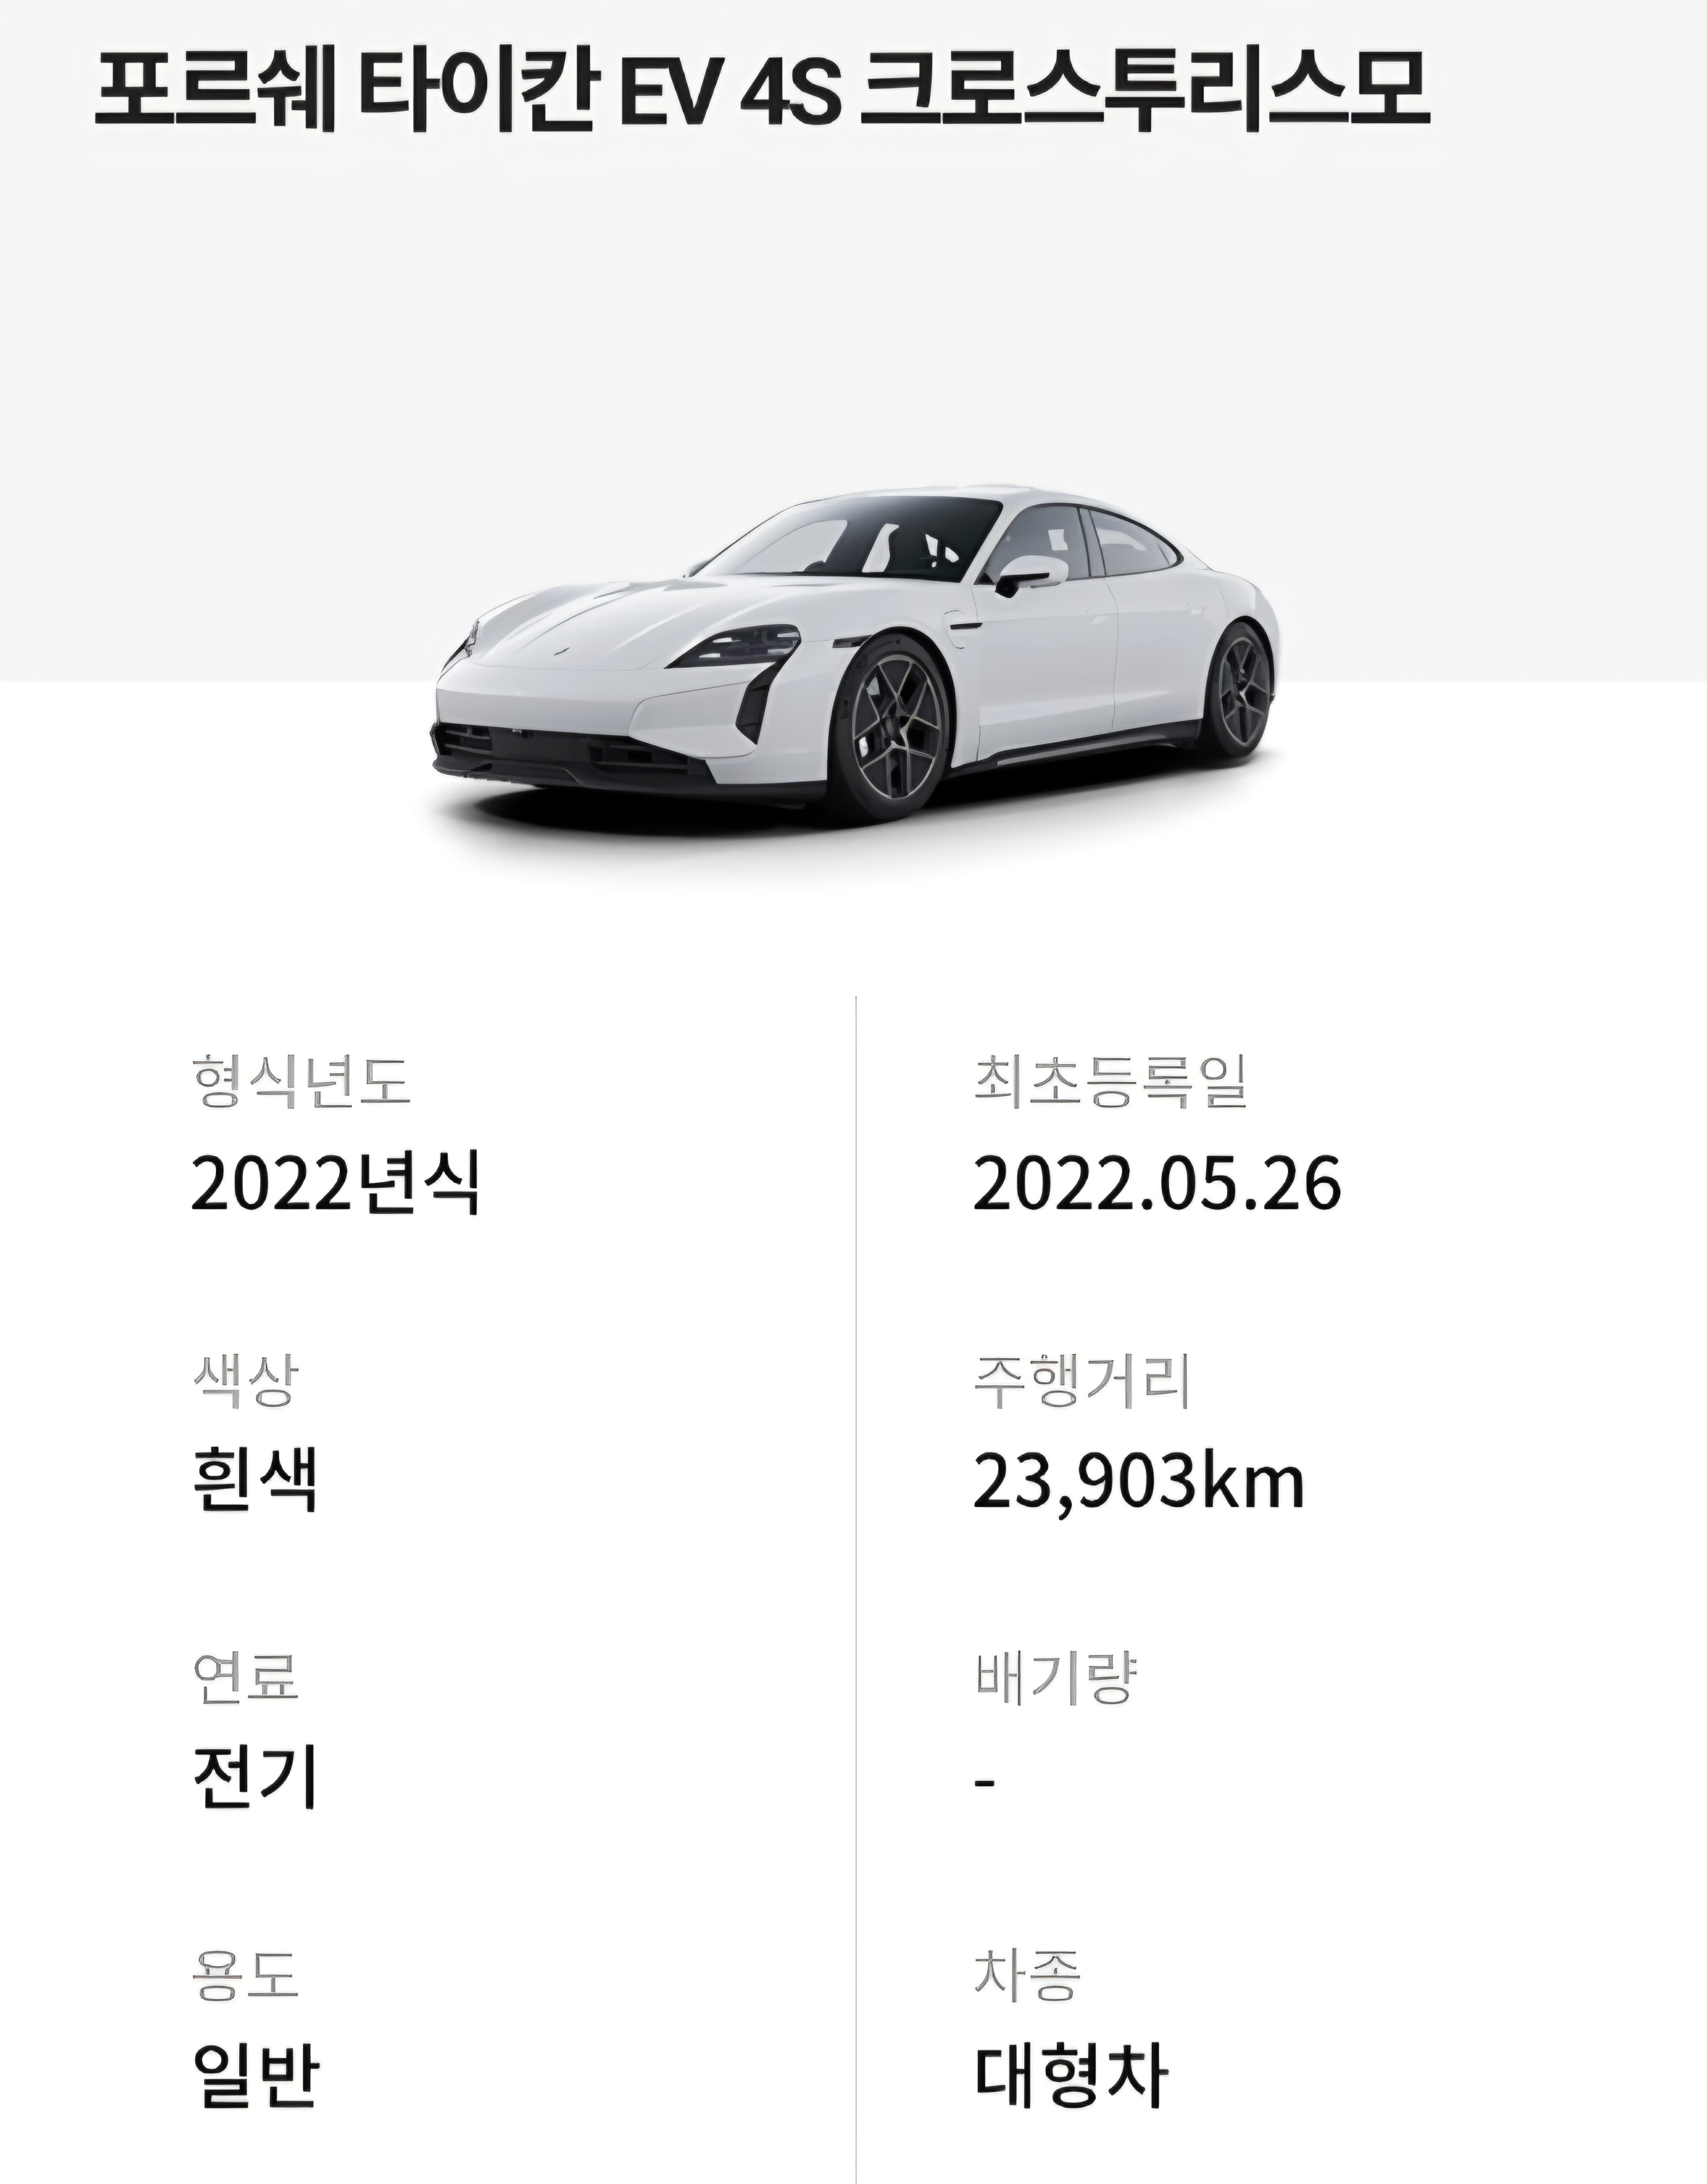The image size is (1707, 2184).
Task: Select the 색상 label
Action: click(245, 1381)
